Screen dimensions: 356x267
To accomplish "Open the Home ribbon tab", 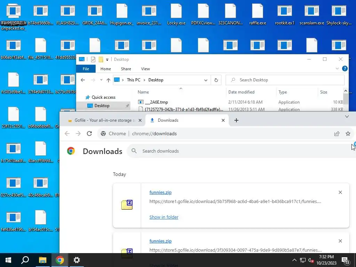I will click(x=106, y=69).
